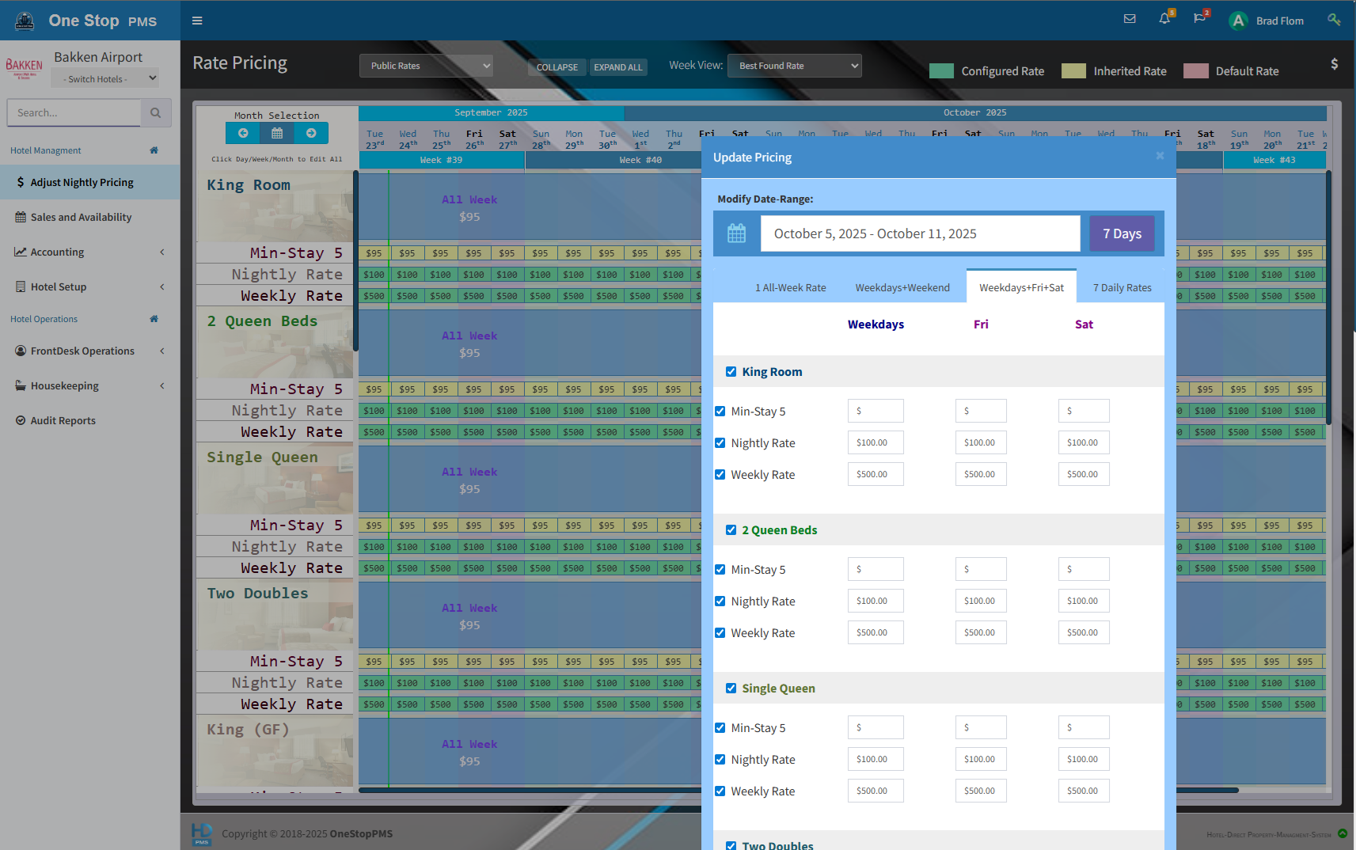1356x850 pixels.
Task: Select the Weekdays+Weekend tab
Action: pos(902,288)
